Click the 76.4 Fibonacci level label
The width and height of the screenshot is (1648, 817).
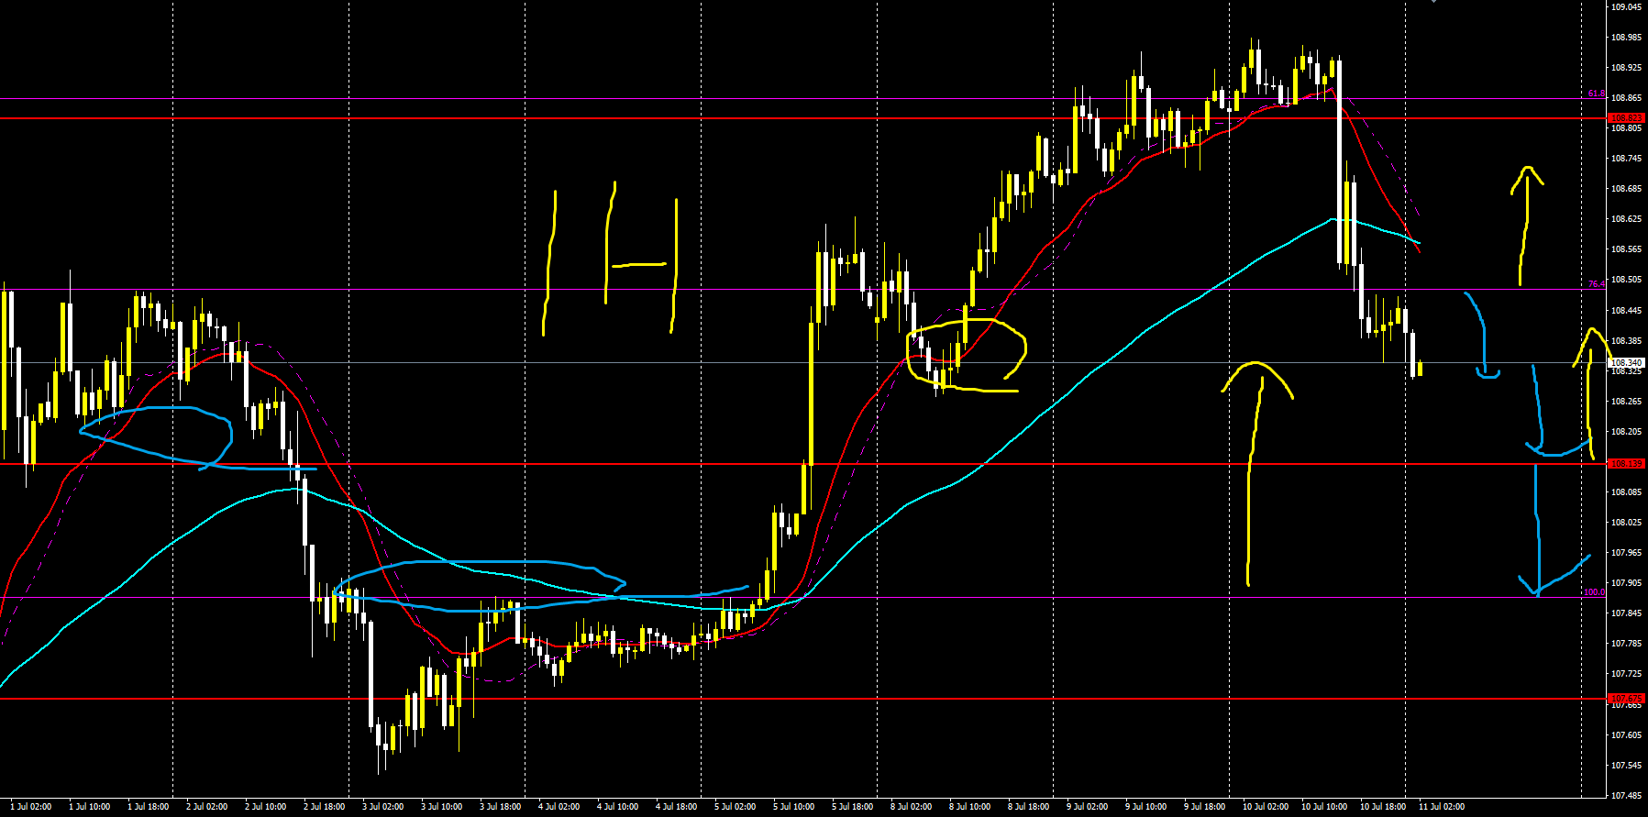(1597, 284)
